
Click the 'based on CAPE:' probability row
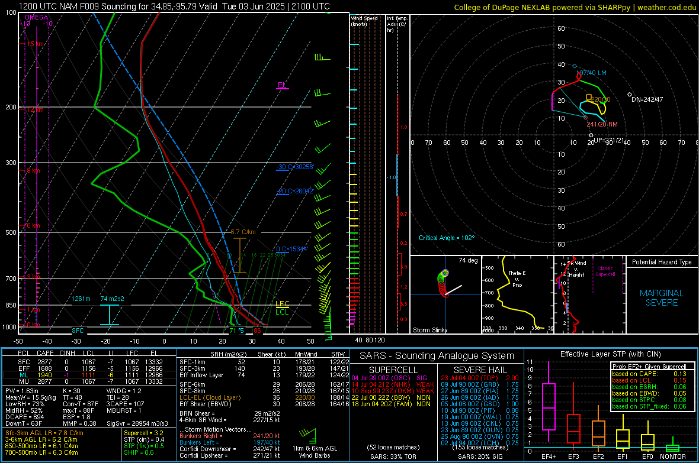pyautogui.click(x=649, y=374)
